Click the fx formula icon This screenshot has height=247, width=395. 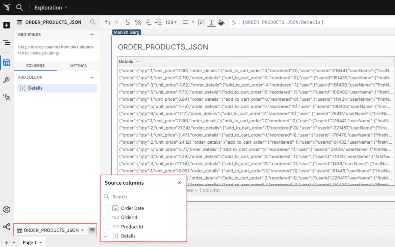tap(234, 22)
